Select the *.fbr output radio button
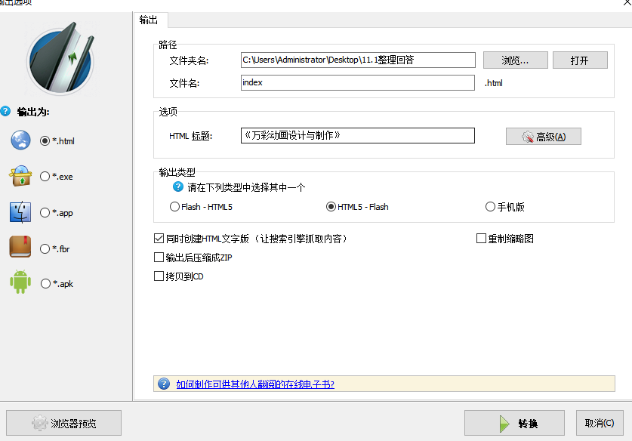Screen dimensions: 632x441 tap(45, 249)
